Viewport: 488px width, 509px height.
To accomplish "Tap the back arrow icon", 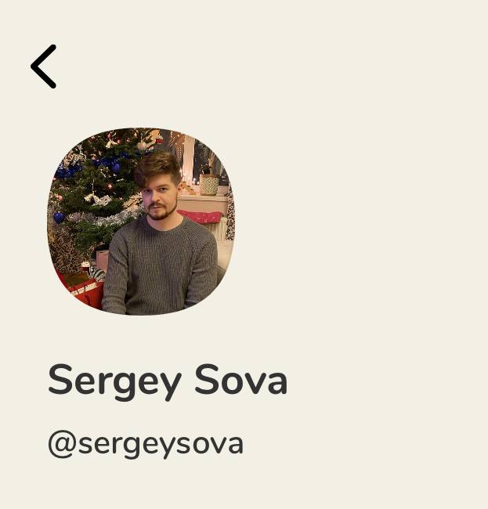I will pos(44,67).
